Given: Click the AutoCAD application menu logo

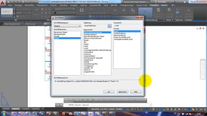Looking at the screenshot, I should [3, 3].
